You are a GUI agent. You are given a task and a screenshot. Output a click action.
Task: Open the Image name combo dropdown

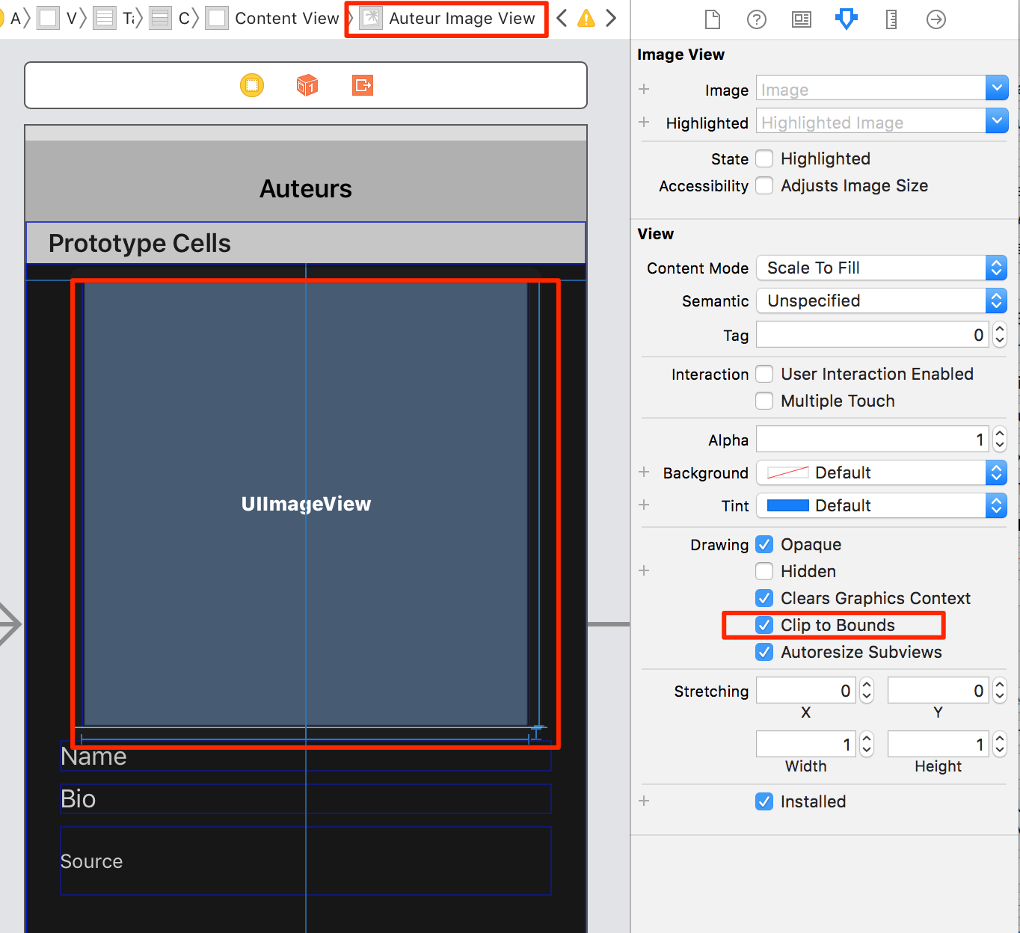point(996,87)
